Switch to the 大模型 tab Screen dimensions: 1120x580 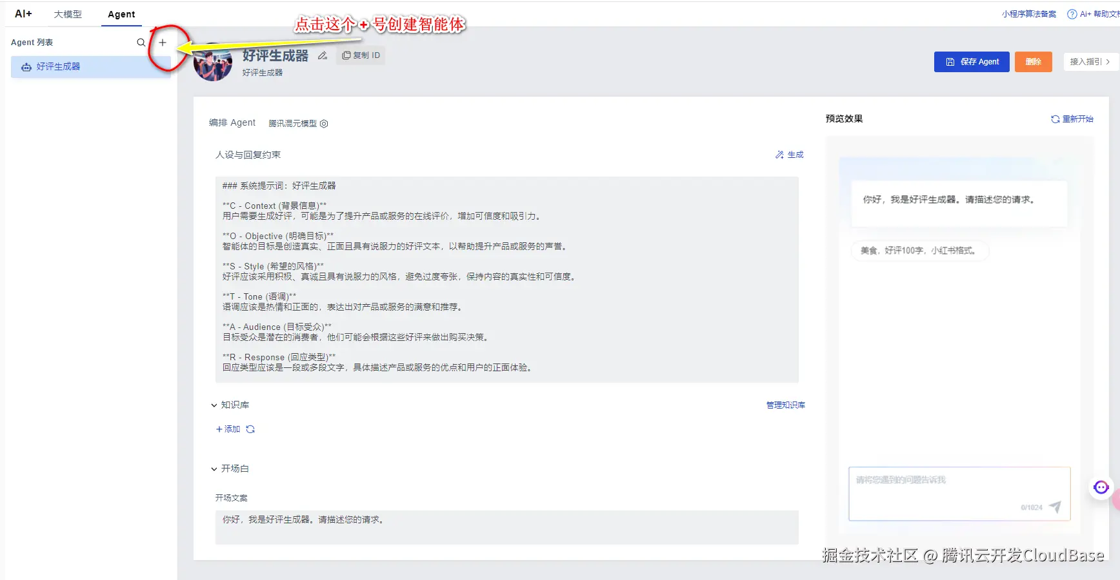point(68,14)
